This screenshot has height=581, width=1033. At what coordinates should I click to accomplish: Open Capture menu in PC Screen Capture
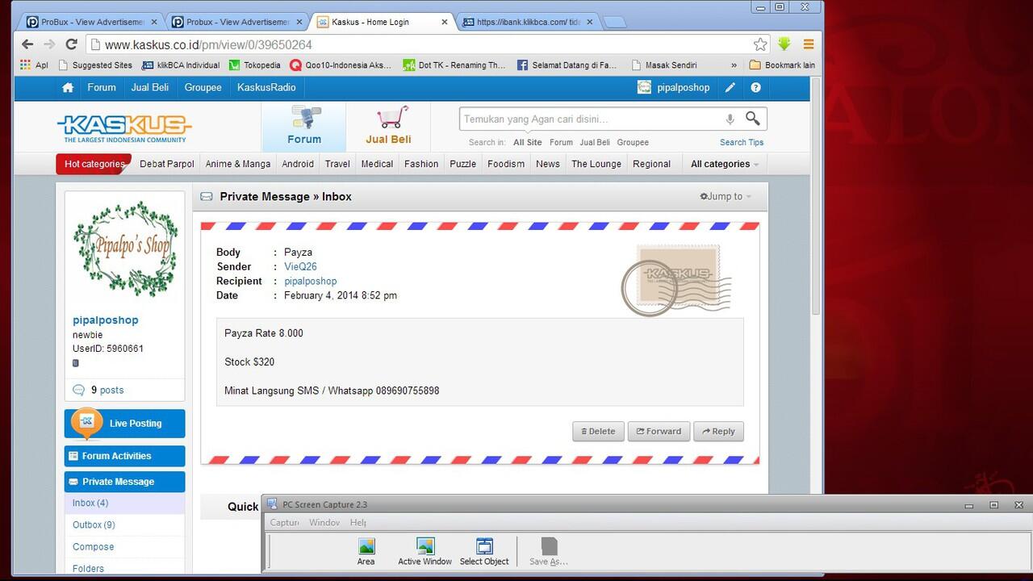[284, 523]
